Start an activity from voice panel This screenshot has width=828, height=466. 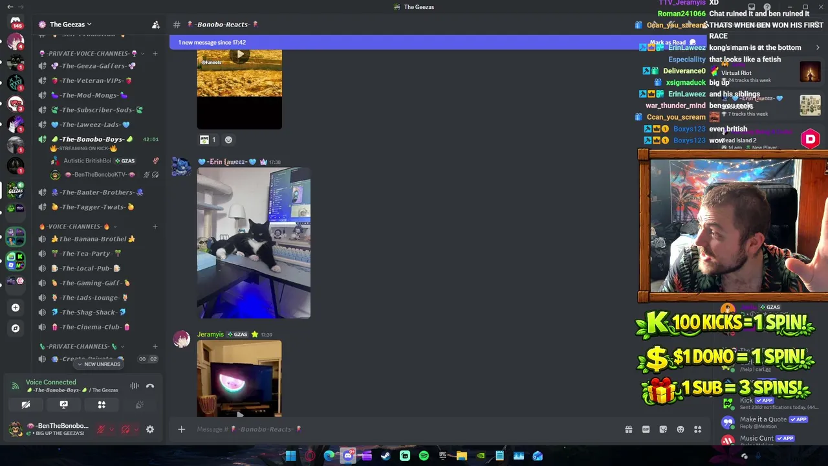(102, 405)
